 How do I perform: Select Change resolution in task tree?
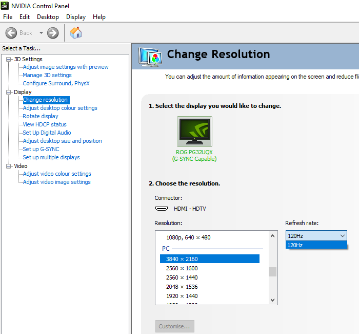tap(46, 100)
